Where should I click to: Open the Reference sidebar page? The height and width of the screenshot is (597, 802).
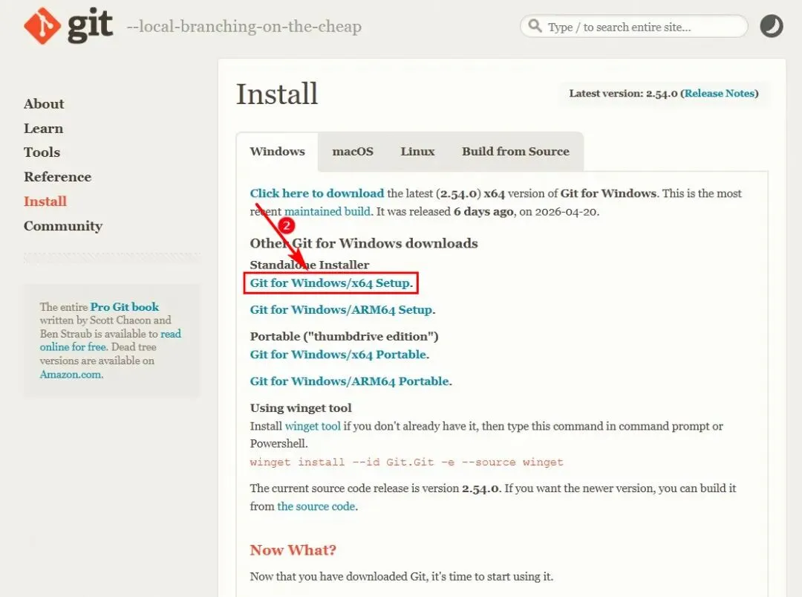point(58,177)
